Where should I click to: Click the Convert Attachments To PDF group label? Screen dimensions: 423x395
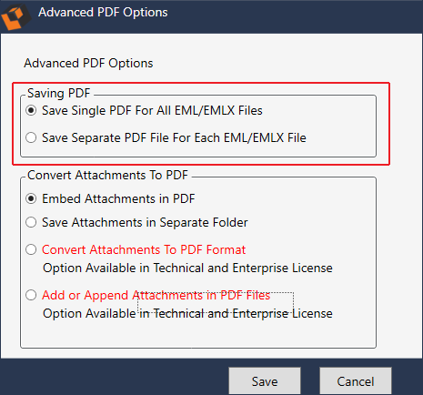(x=107, y=175)
